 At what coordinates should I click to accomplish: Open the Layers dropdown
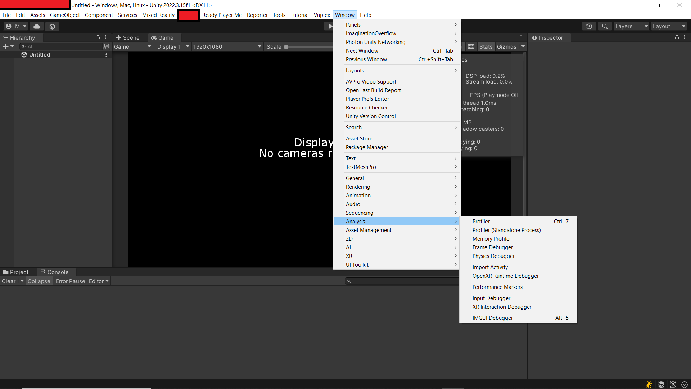tap(631, 26)
